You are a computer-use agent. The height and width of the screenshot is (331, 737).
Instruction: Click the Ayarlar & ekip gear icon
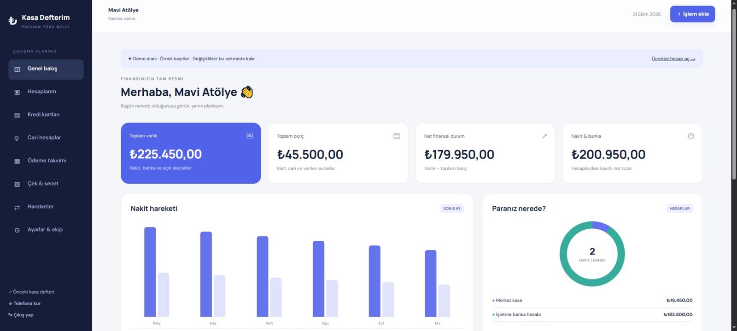point(17,230)
